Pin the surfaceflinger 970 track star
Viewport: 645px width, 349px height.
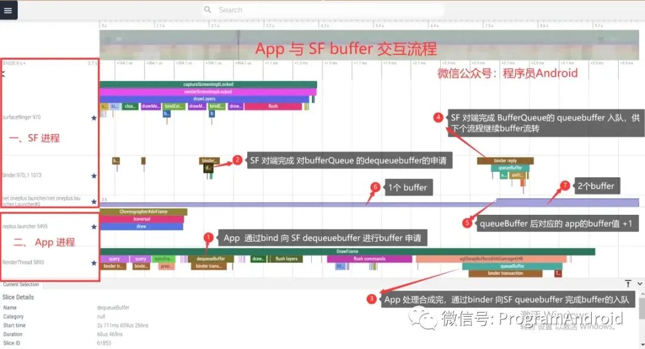pyautogui.click(x=94, y=118)
